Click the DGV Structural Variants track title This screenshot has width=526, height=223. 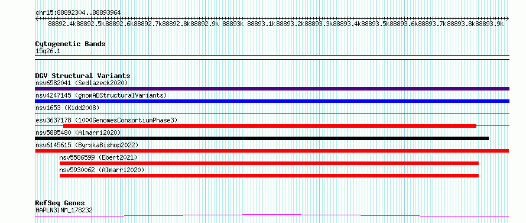83,76
